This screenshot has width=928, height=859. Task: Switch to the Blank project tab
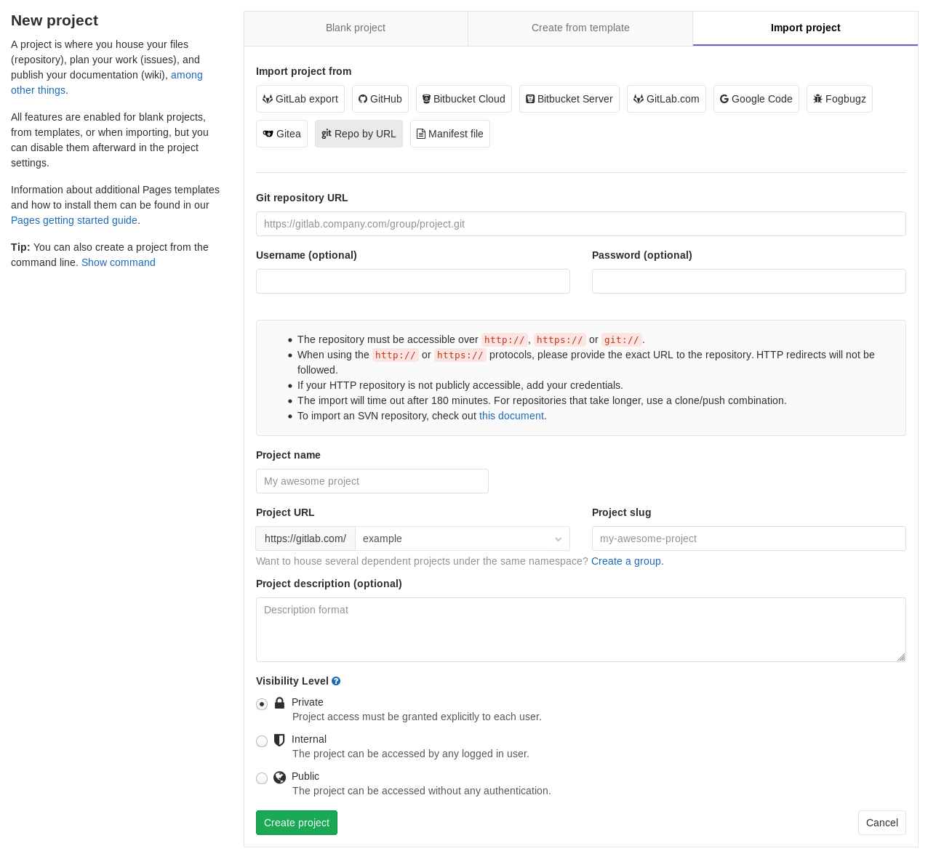coord(356,28)
